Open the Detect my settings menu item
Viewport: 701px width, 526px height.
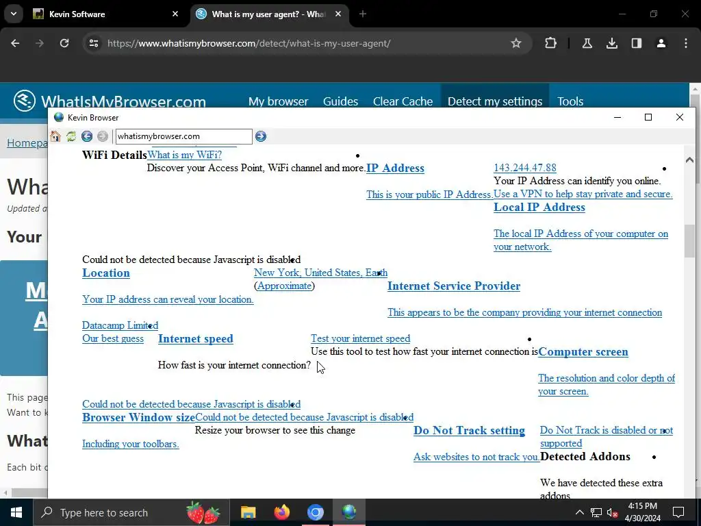pyautogui.click(x=495, y=101)
